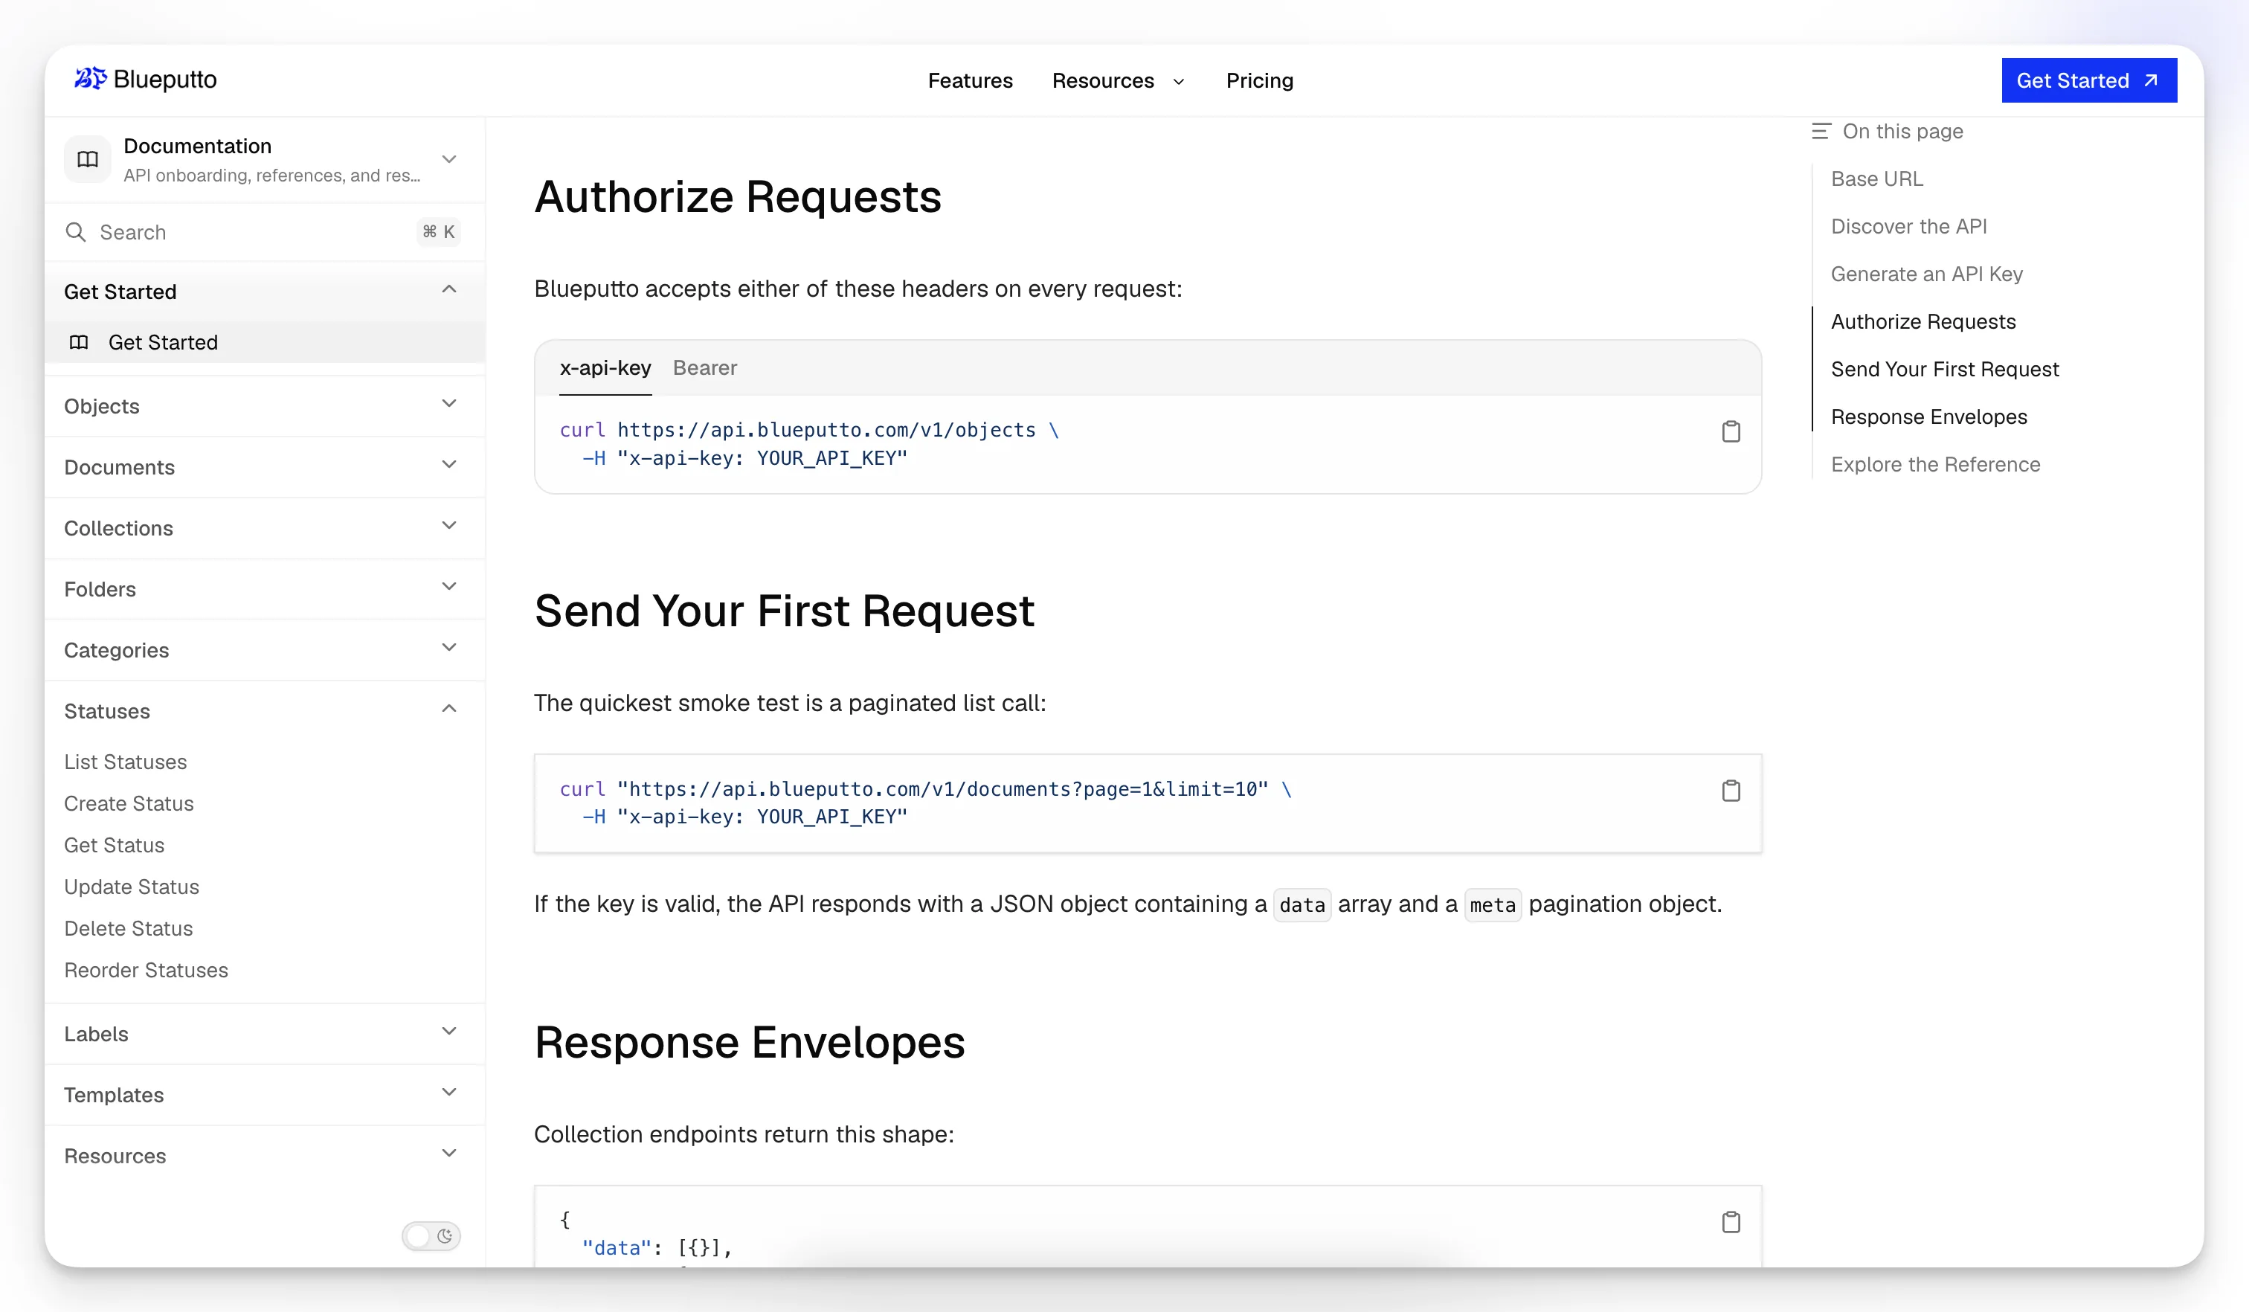Click the inline 'data' code word

[x=1302, y=905]
